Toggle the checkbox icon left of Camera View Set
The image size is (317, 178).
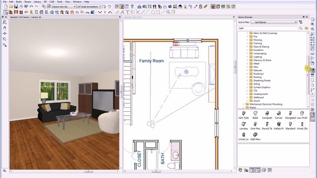tap(49, 6)
